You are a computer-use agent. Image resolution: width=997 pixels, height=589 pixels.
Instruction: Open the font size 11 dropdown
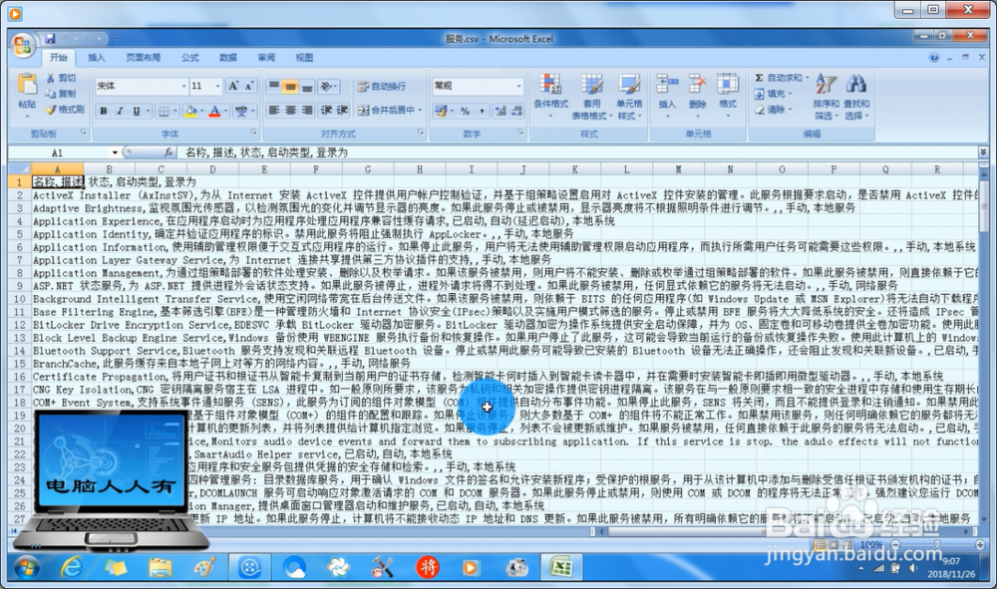pos(218,86)
